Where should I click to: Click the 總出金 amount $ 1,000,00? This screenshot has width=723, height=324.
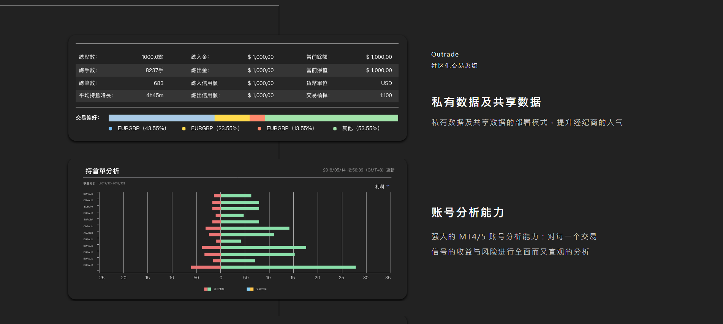click(261, 70)
